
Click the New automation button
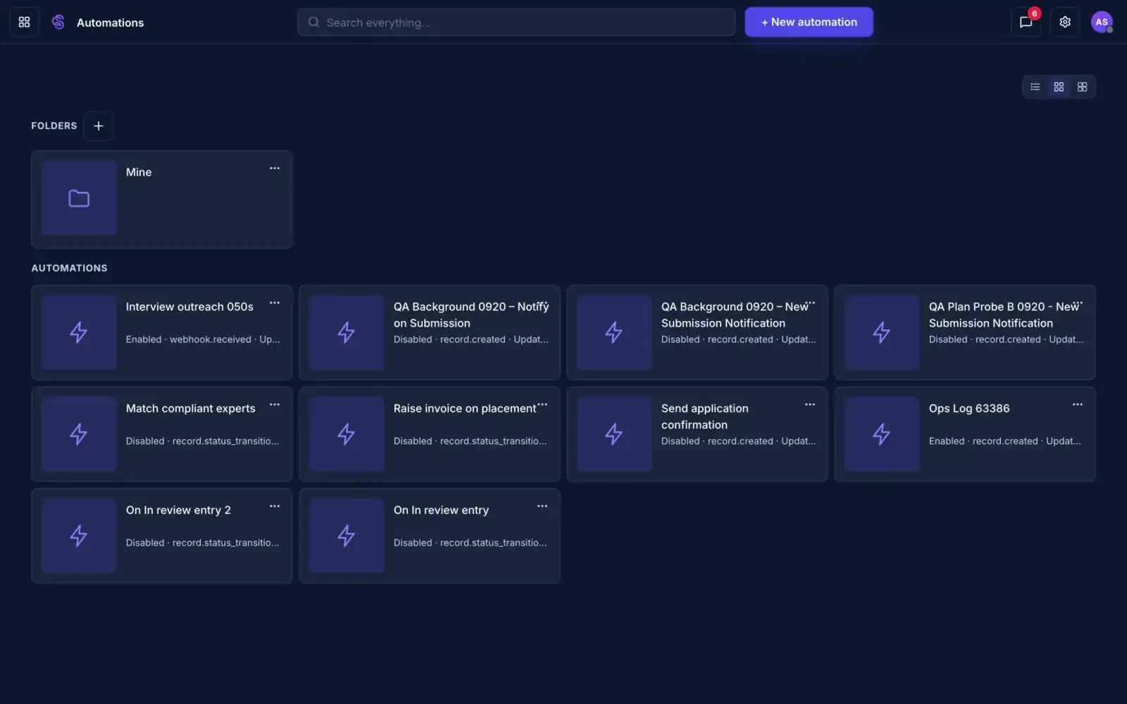pos(809,22)
